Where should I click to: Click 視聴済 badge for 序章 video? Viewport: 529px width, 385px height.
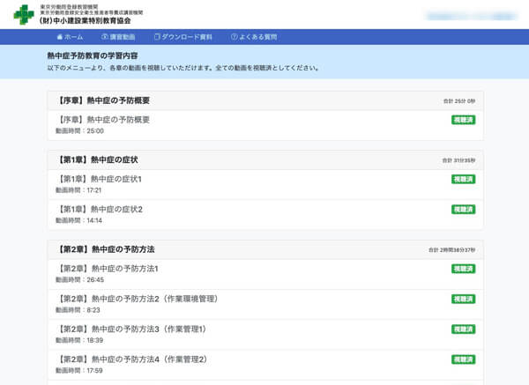point(463,120)
